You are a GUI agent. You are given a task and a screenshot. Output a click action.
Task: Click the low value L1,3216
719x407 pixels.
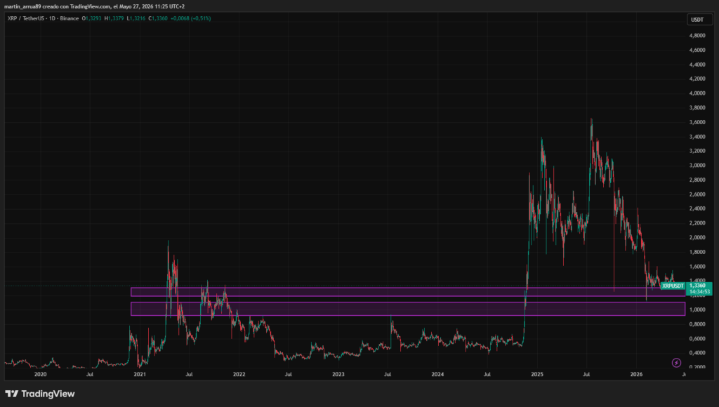pos(136,18)
